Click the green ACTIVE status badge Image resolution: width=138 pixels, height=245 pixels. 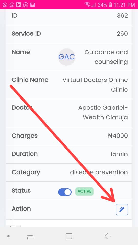click(85, 191)
